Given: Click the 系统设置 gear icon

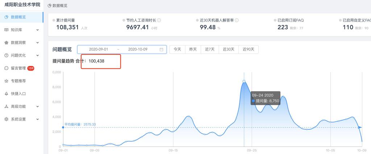Looking at the screenshot, I should [x=6, y=119].
